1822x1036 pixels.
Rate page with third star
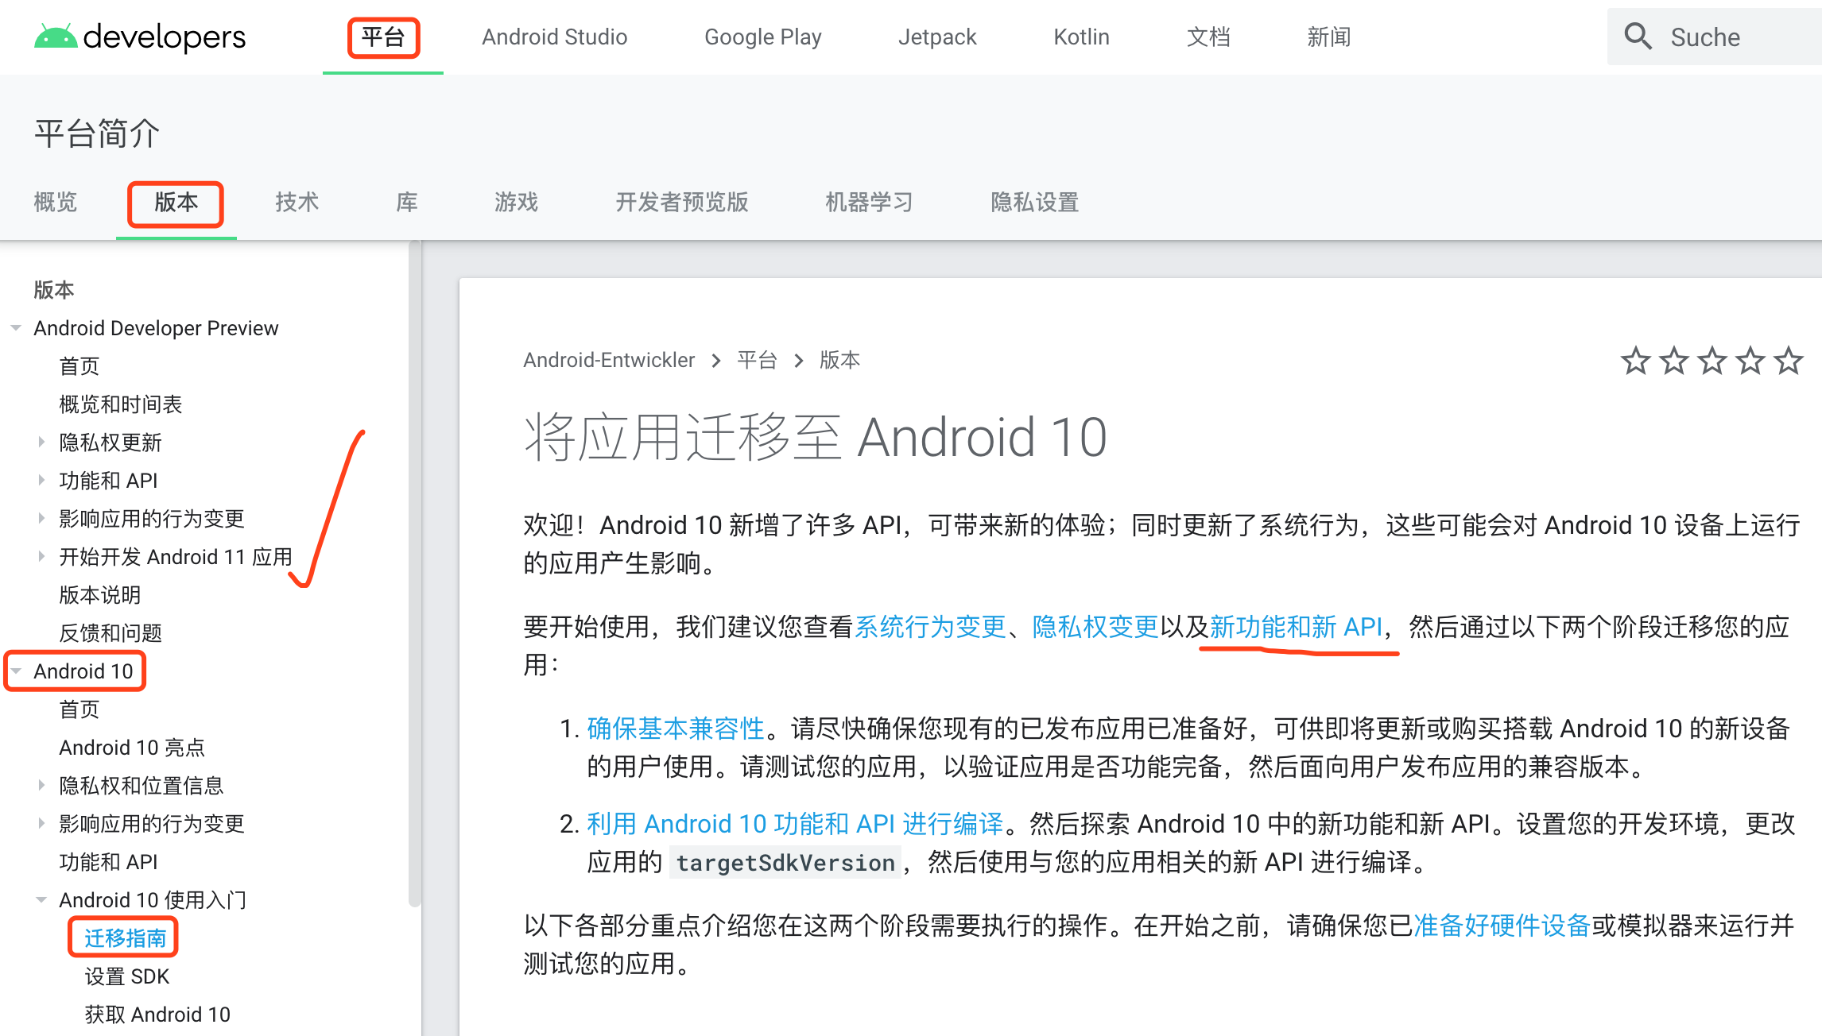[x=1712, y=361]
